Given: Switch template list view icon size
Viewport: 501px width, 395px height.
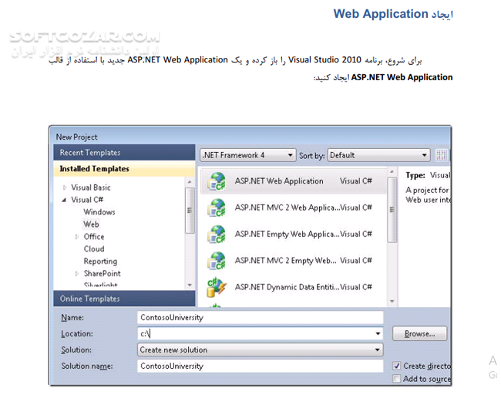Looking at the screenshot, I should pos(441,155).
